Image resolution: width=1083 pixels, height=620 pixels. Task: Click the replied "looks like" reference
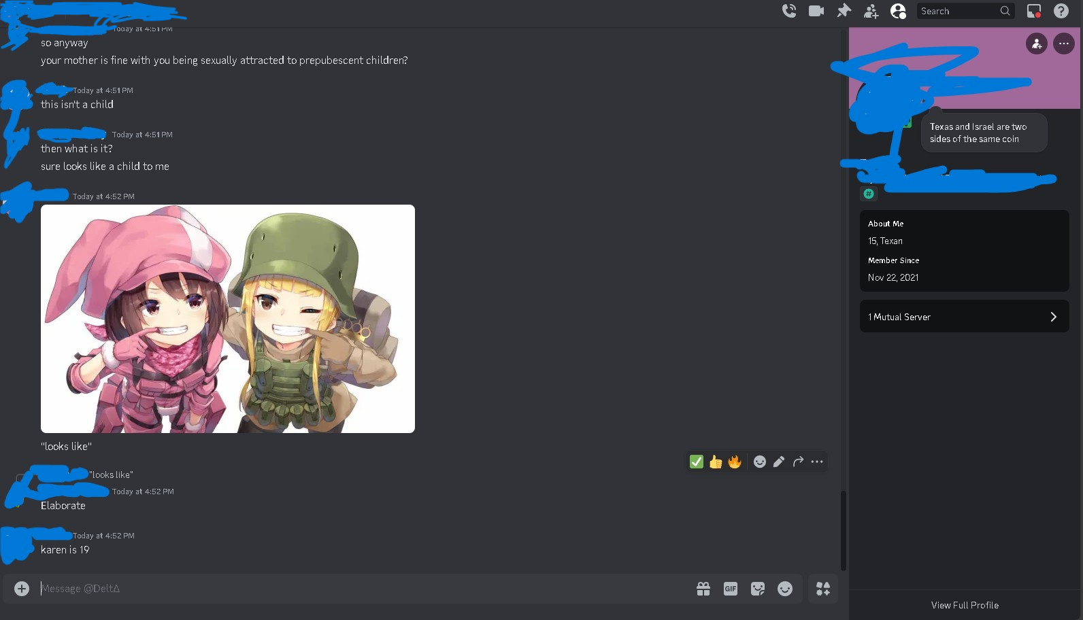(x=112, y=475)
